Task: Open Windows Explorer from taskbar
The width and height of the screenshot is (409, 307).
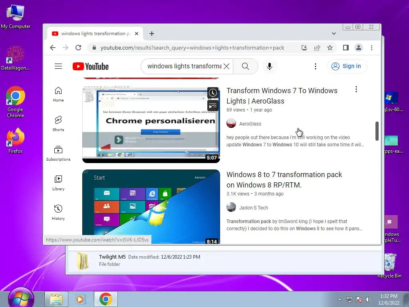Action: click(56, 299)
